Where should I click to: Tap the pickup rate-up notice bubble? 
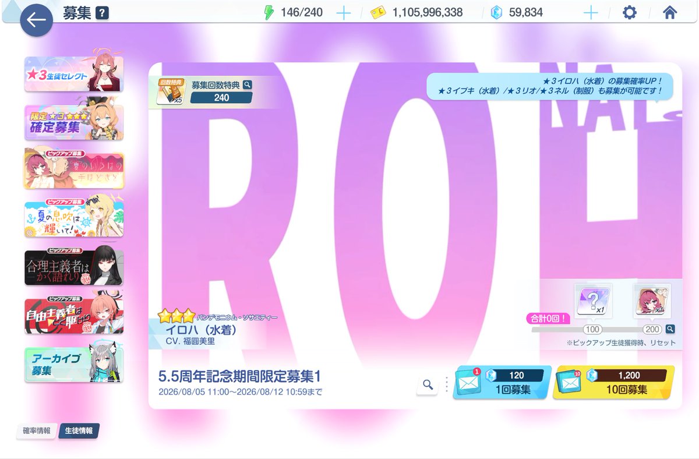click(x=550, y=86)
